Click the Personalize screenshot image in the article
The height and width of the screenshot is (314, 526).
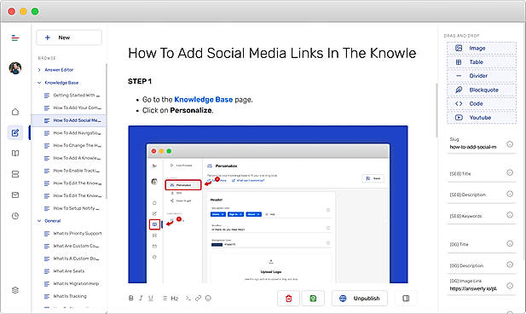click(x=268, y=204)
